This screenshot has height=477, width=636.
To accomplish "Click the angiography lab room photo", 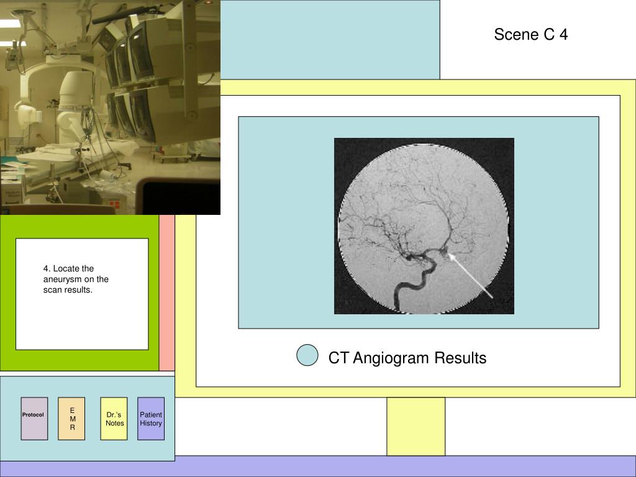I will (x=110, y=107).
